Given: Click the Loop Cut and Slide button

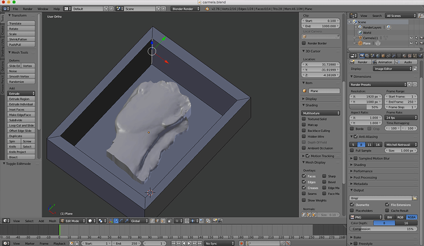Looking at the screenshot, I should (21, 125).
